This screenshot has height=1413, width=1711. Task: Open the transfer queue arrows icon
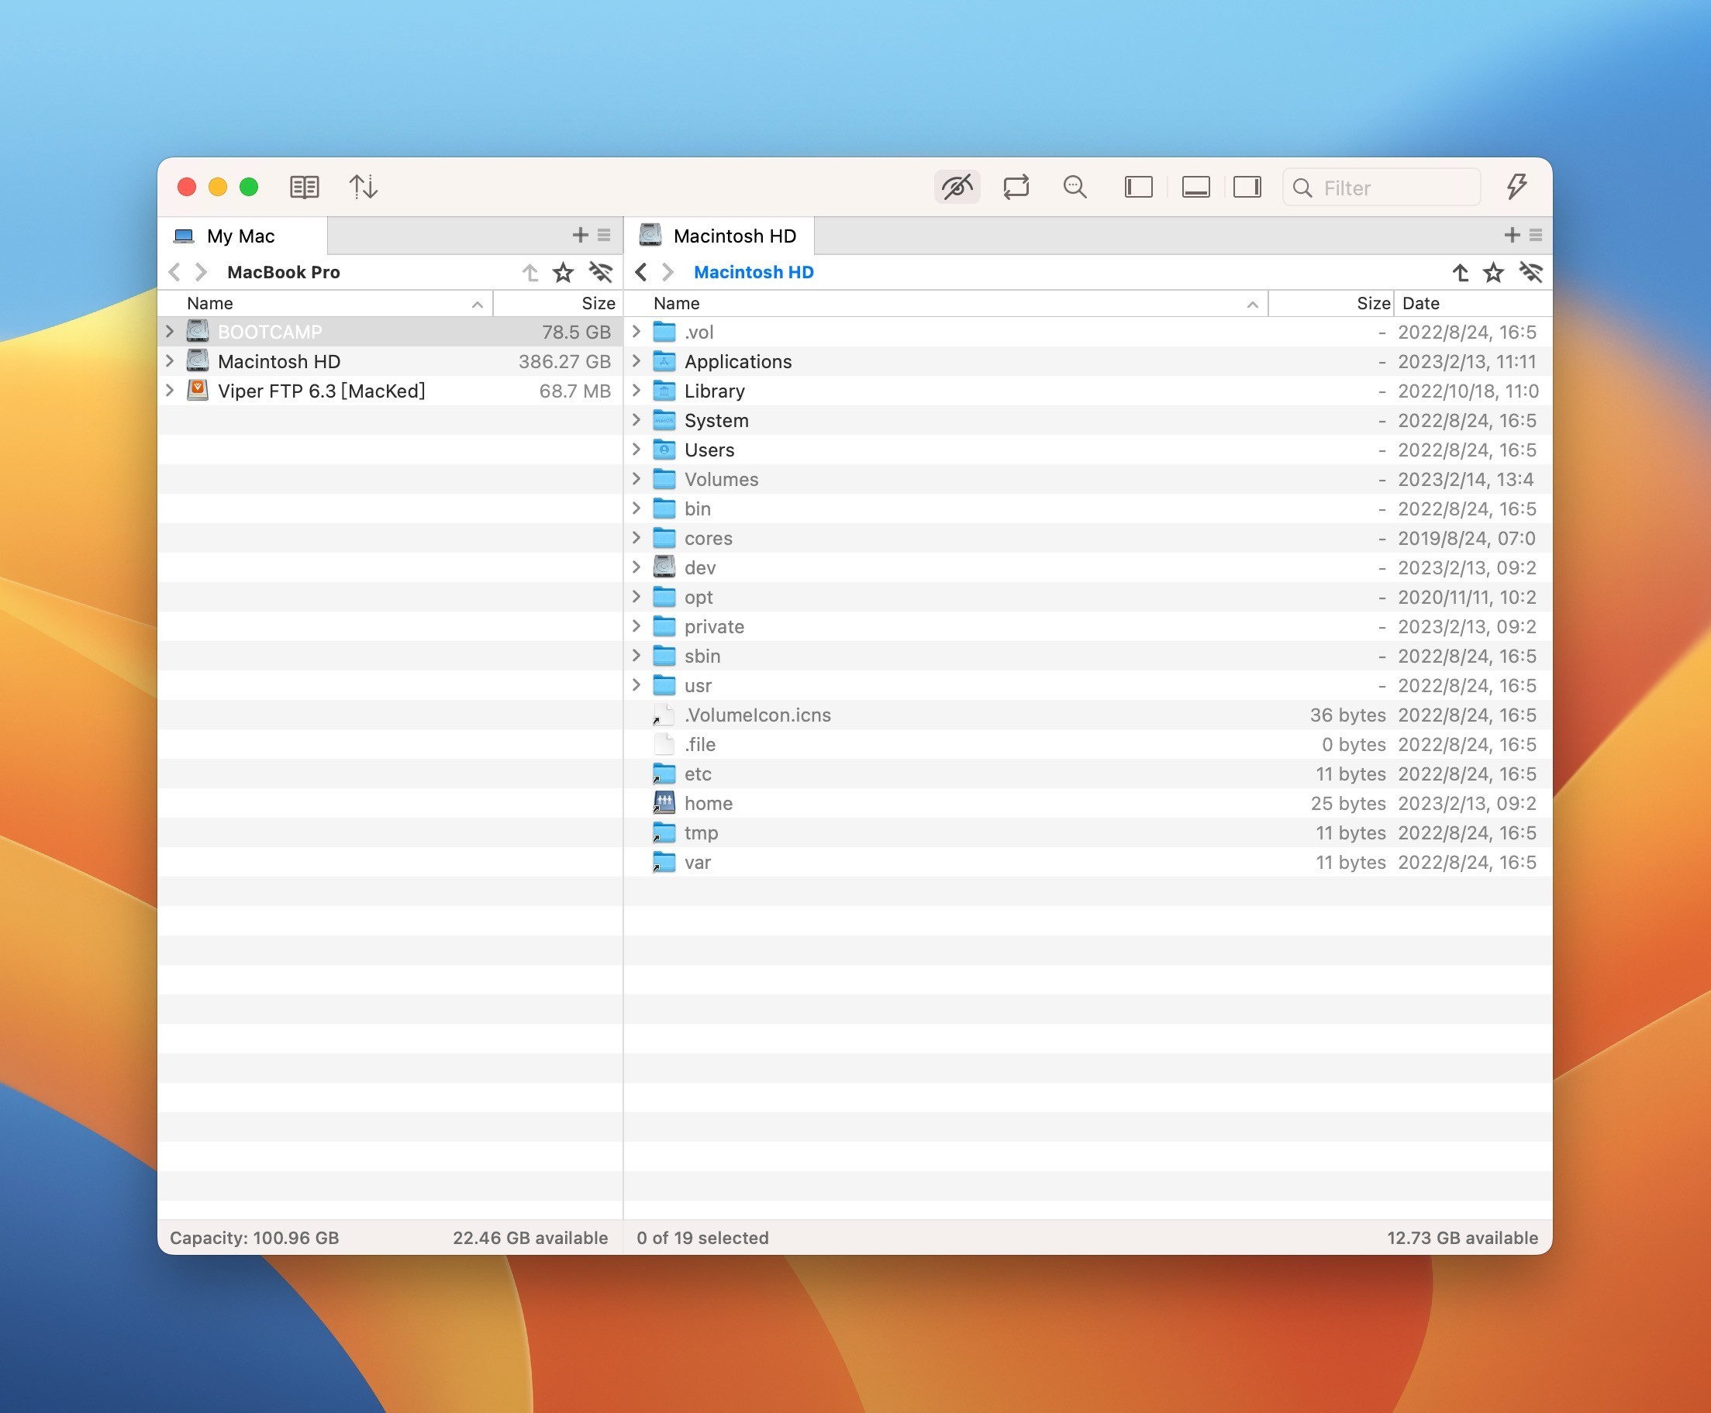(363, 188)
